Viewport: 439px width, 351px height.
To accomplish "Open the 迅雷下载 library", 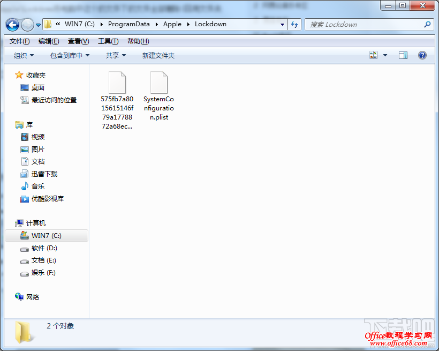I will point(44,174).
